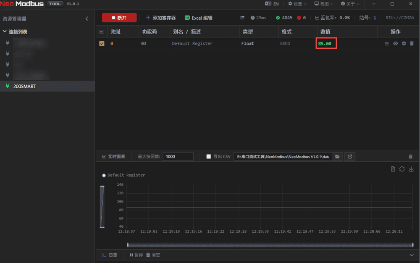Enable the 导出 CSV checkbox
420x263 pixels.
(x=209, y=157)
